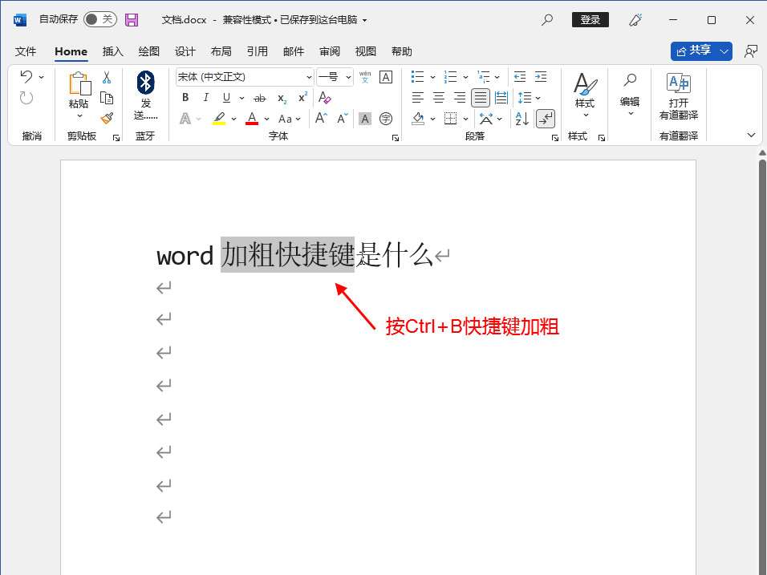This screenshot has height=575, width=767.
Task: Open bullet list style dropdown arrow
Action: (432, 77)
